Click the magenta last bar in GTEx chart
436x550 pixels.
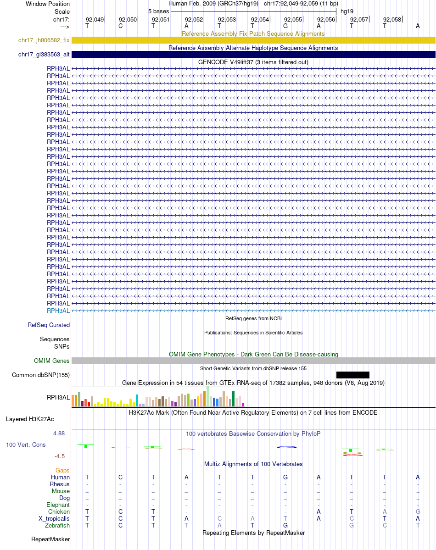[243, 405]
